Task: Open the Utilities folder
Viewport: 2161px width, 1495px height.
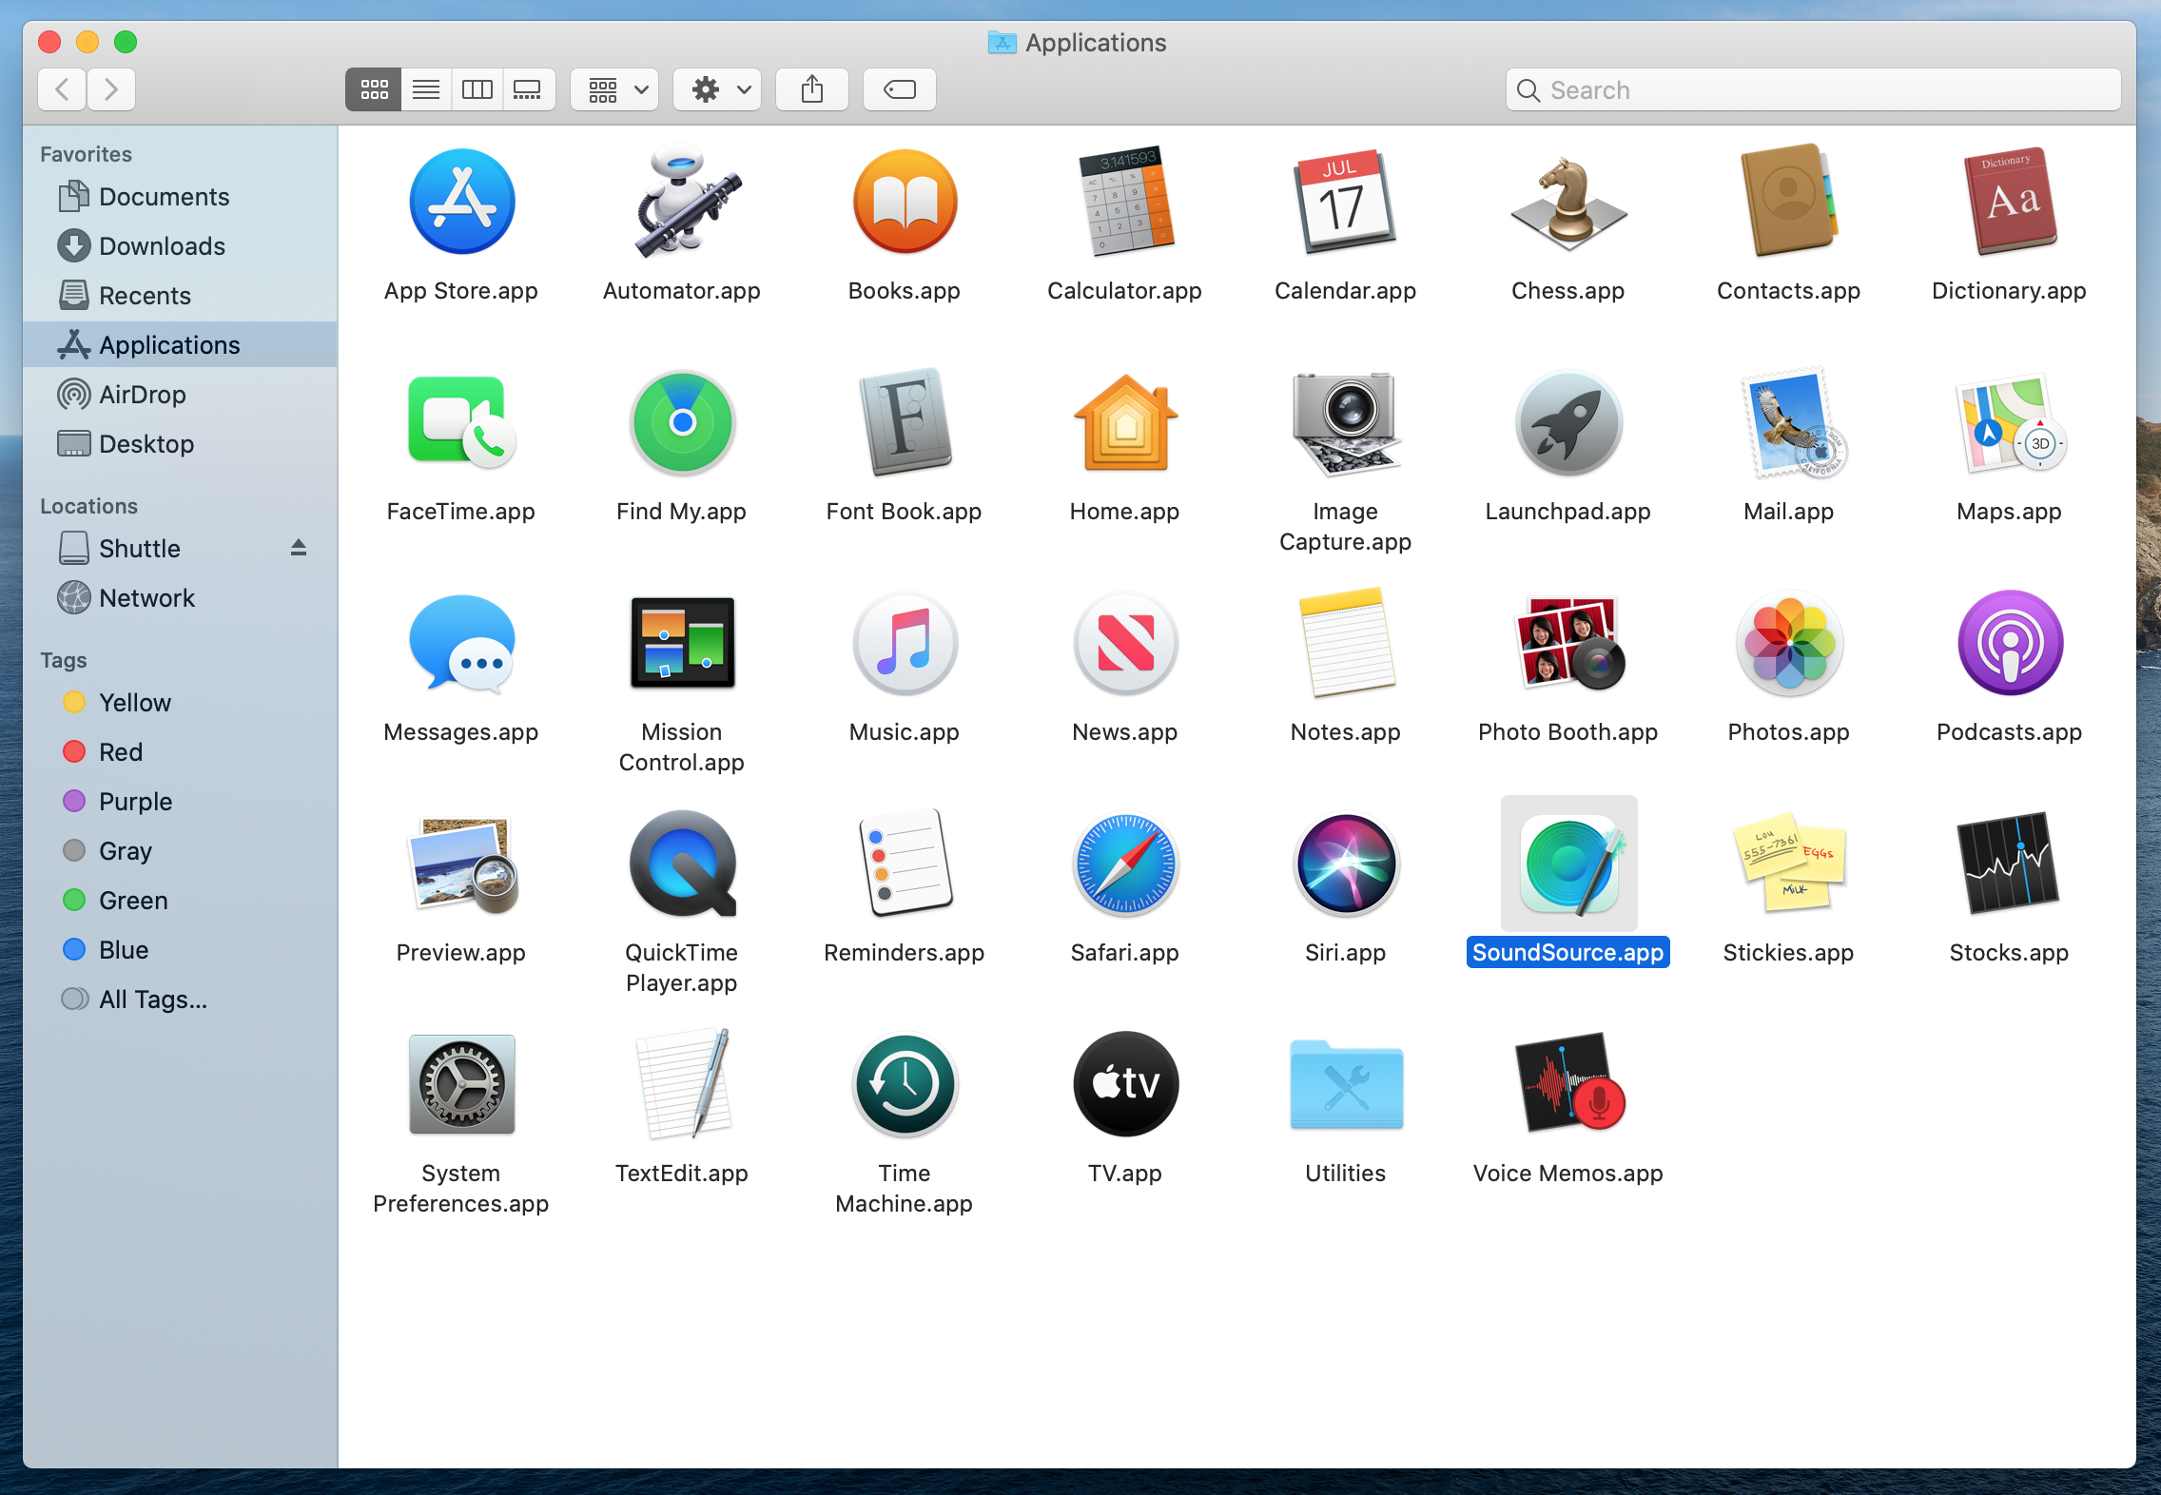Action: (1346, 1084)
